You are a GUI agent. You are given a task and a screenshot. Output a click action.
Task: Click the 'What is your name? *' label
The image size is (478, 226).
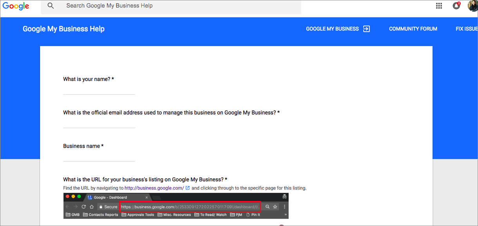[89, 79]
